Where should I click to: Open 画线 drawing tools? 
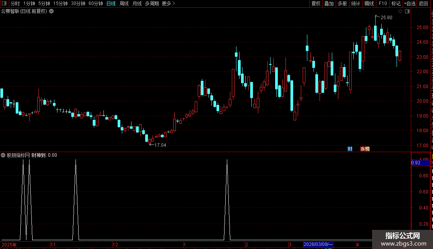tap(369, 3)
